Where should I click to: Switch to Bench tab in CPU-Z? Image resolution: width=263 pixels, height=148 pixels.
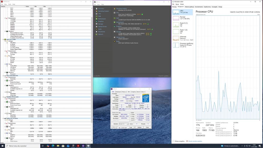coord(138,92)
